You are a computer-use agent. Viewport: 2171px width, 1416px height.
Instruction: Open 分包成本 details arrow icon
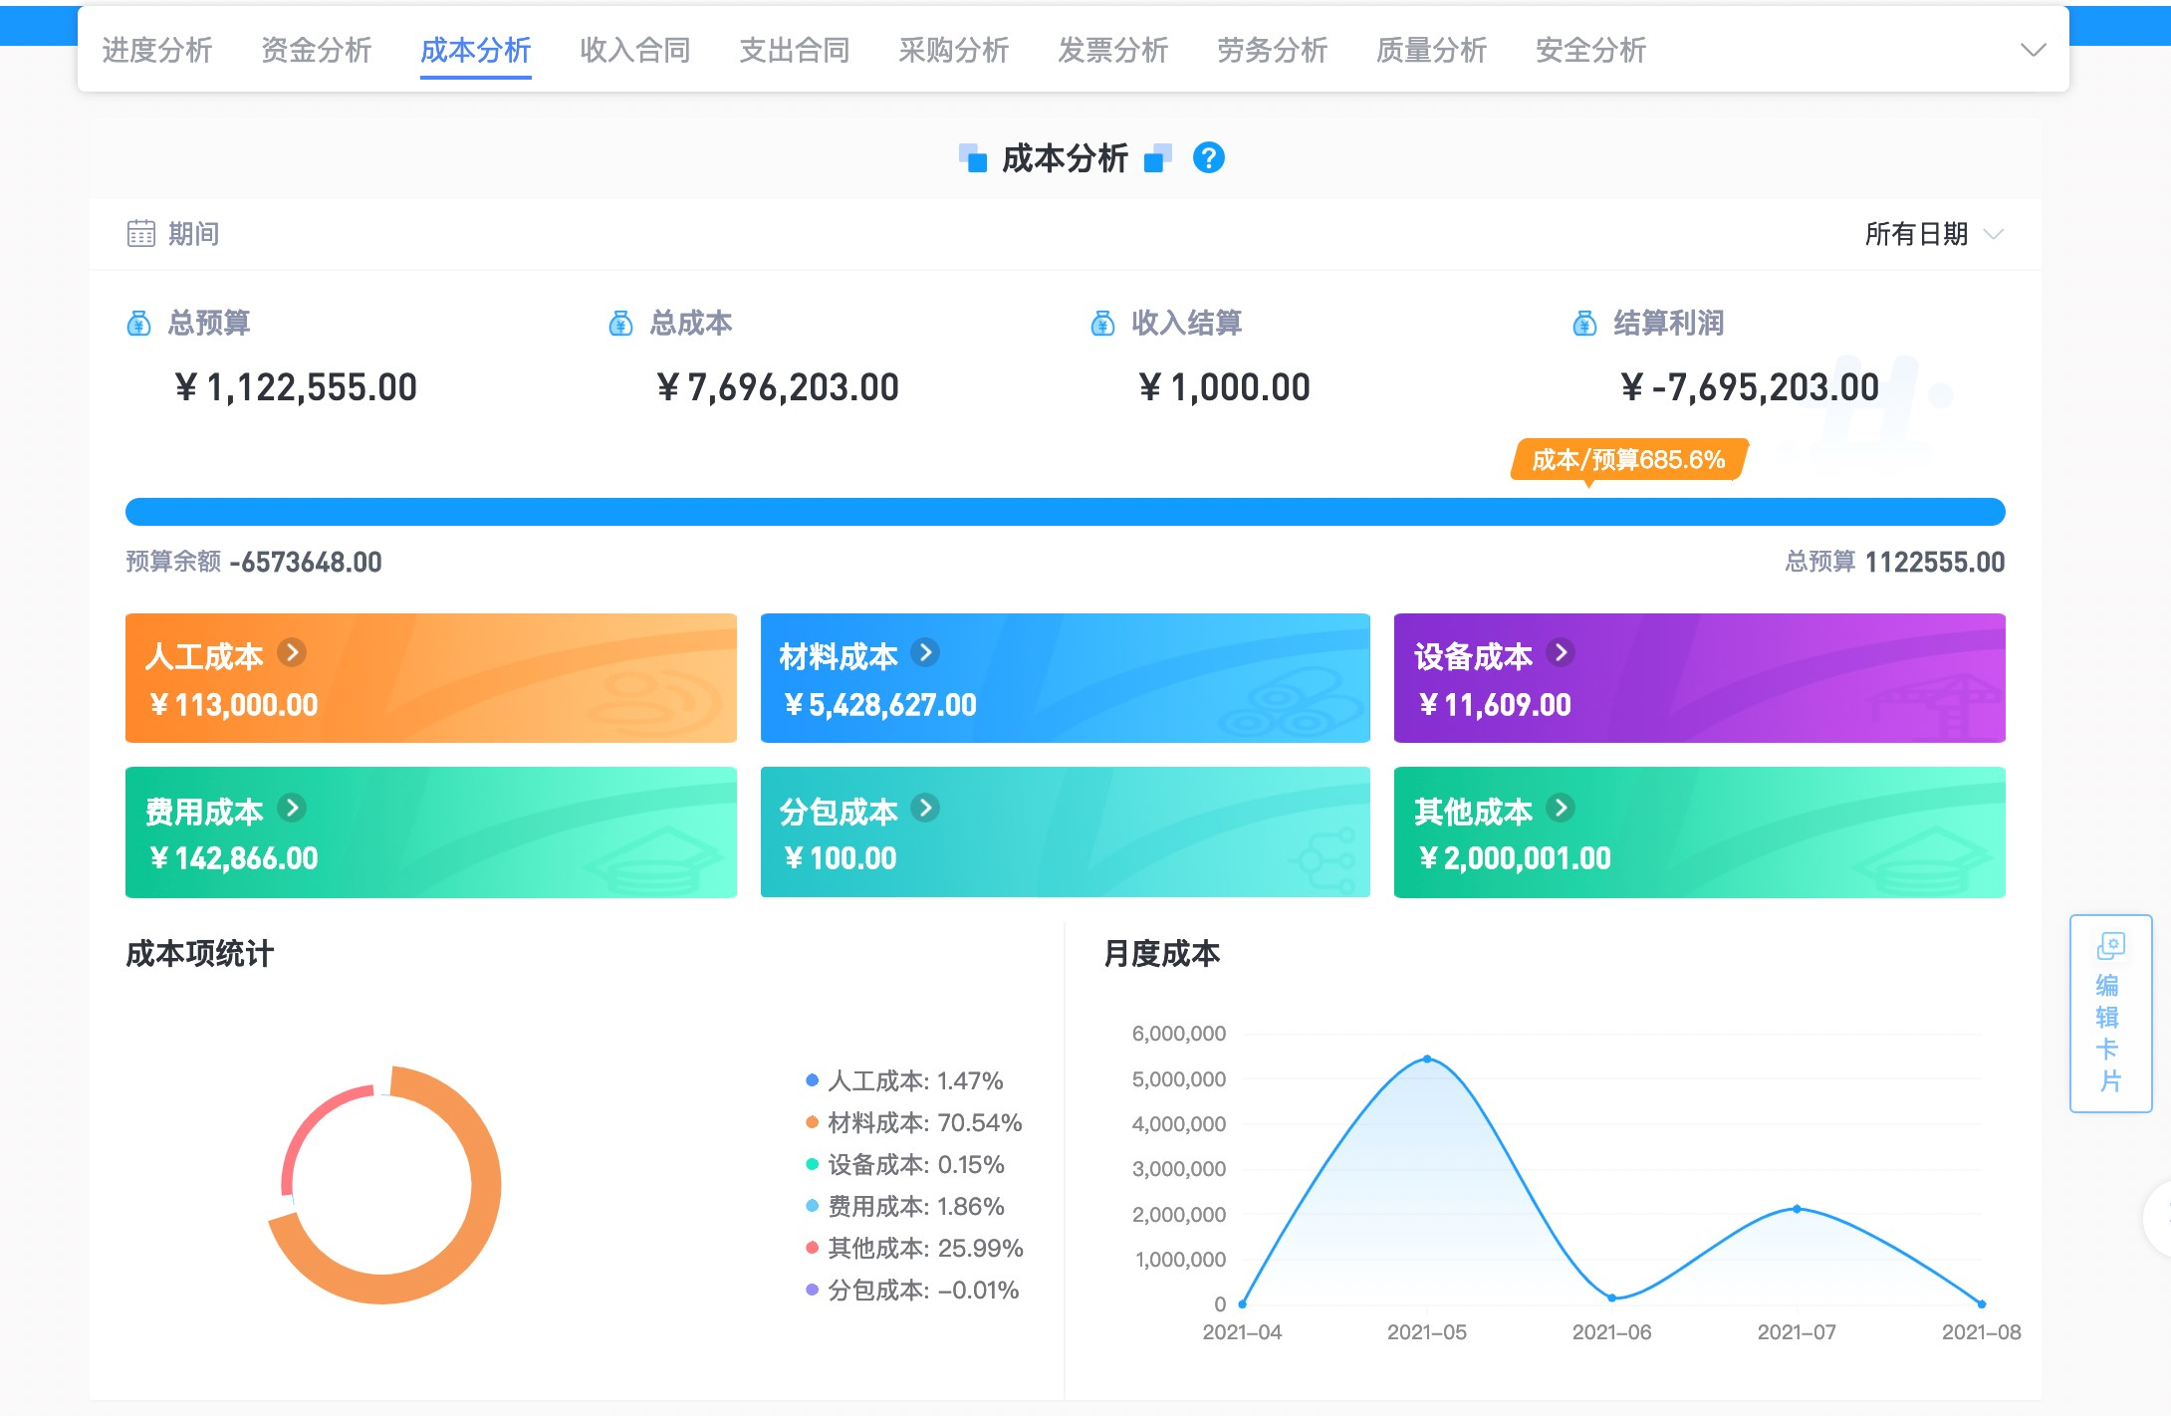pos(925,808)
